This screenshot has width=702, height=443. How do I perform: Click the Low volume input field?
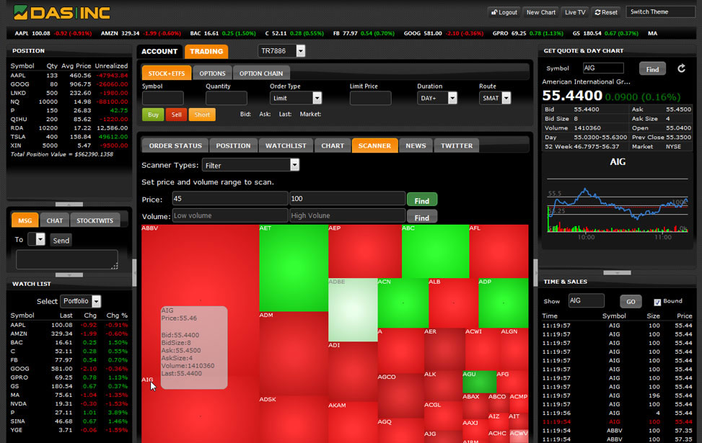tap(230, 215)
